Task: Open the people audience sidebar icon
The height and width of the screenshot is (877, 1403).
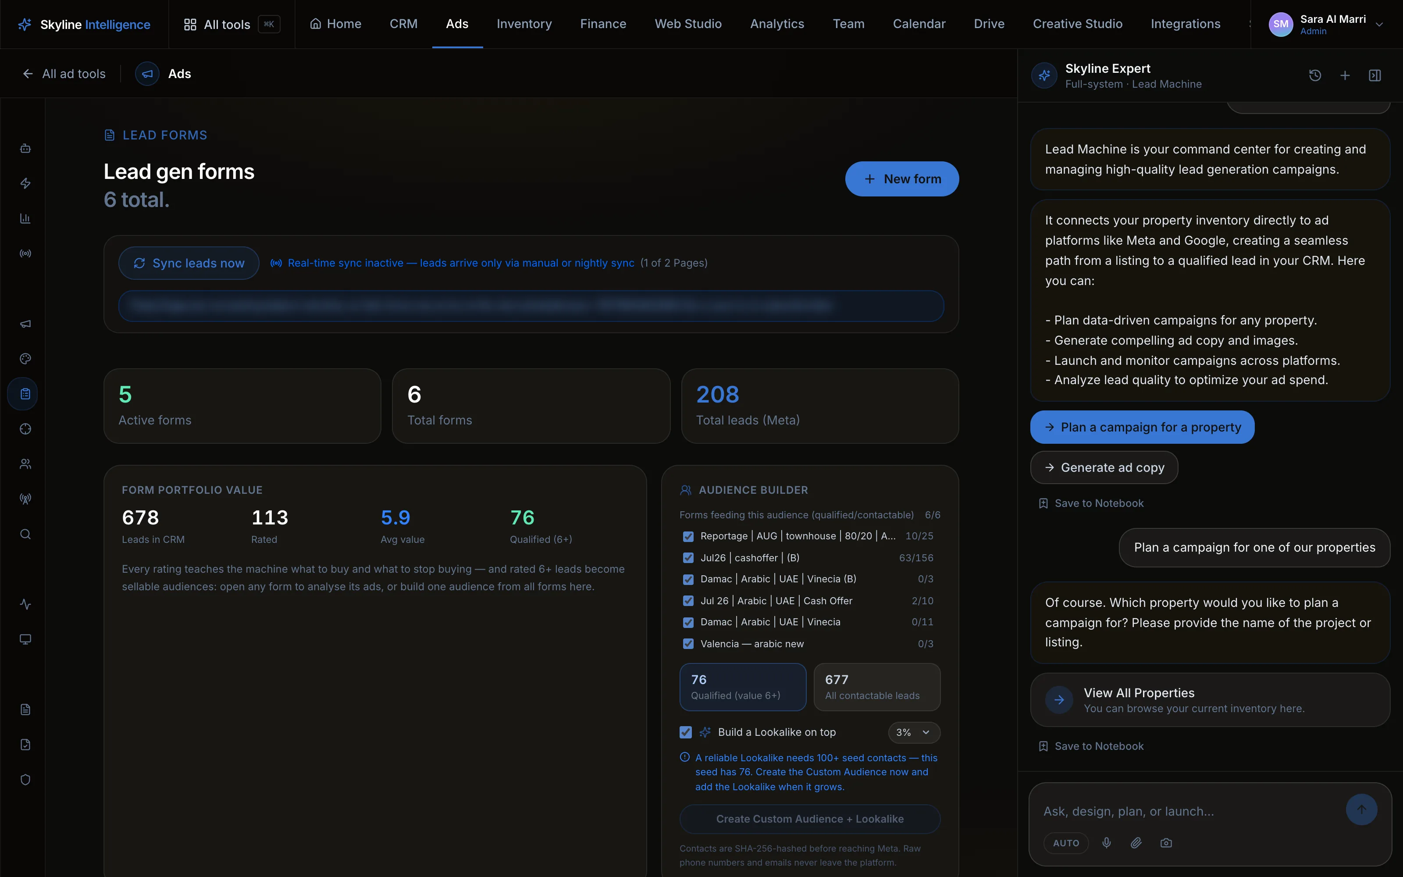Action: pos(25,464)
